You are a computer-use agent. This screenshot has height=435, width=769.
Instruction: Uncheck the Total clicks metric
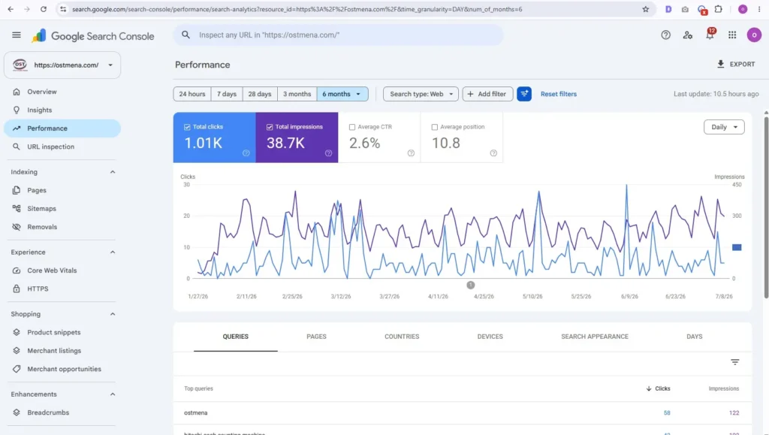[x=187, y=127]
